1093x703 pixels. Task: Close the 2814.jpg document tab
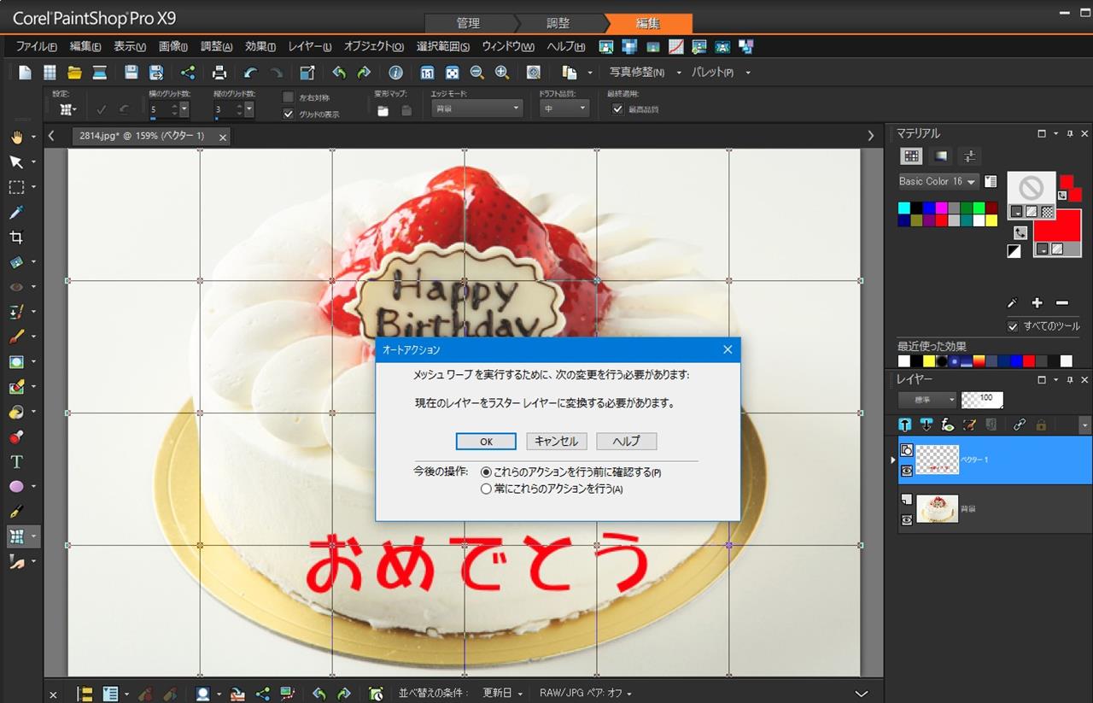click(x=223, y=137)
